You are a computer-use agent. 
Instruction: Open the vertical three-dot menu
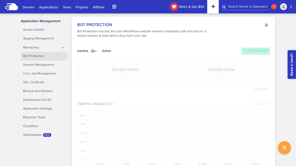pyautogui.click(x=291, y=7)
